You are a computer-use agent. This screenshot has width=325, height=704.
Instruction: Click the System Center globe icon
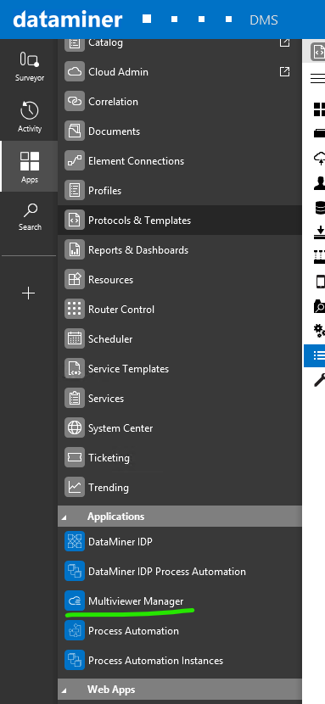pyautogui.click(x=75, y=427)
